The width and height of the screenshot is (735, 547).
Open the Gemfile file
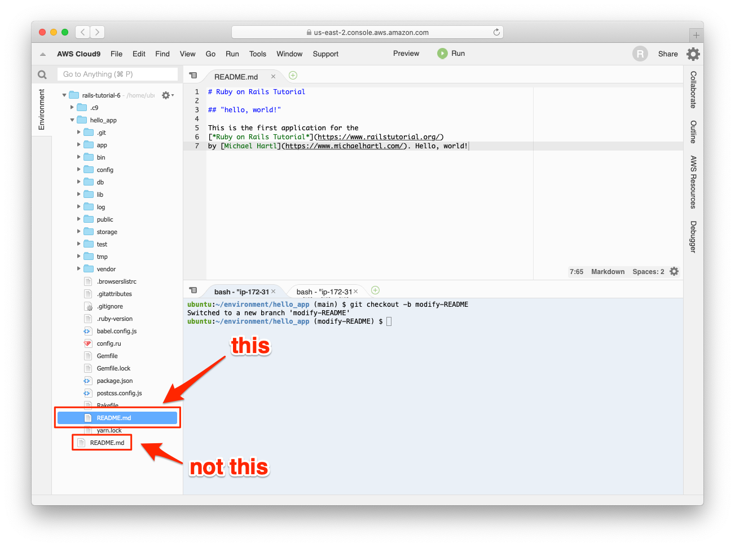107,356
